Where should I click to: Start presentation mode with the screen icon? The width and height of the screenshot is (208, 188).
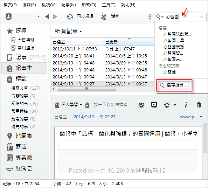pyautogui.click(x=154, y=105)
